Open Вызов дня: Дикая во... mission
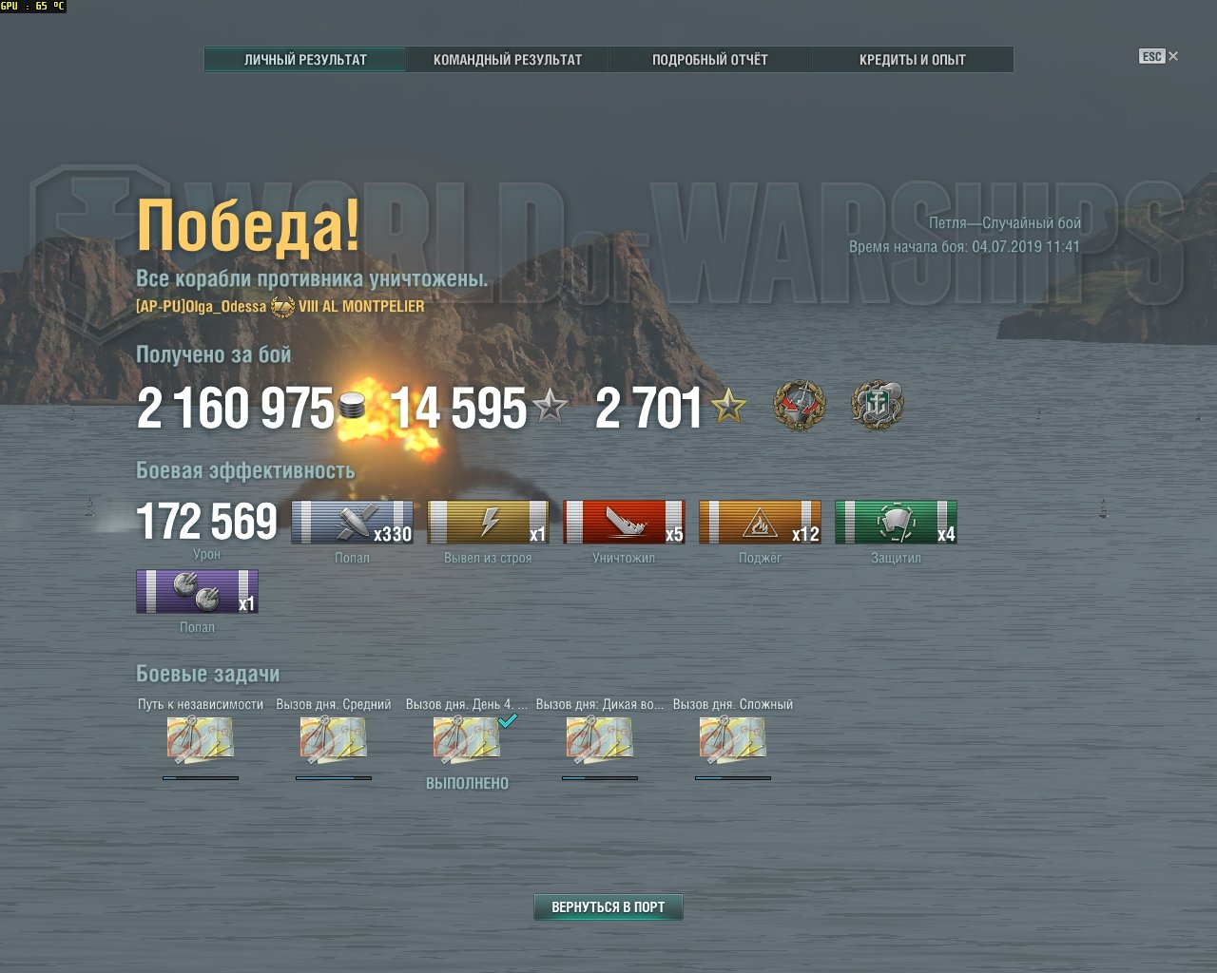Image resolution: width=1217 pixels, height=973 pixels. click(x=600, y=740)
